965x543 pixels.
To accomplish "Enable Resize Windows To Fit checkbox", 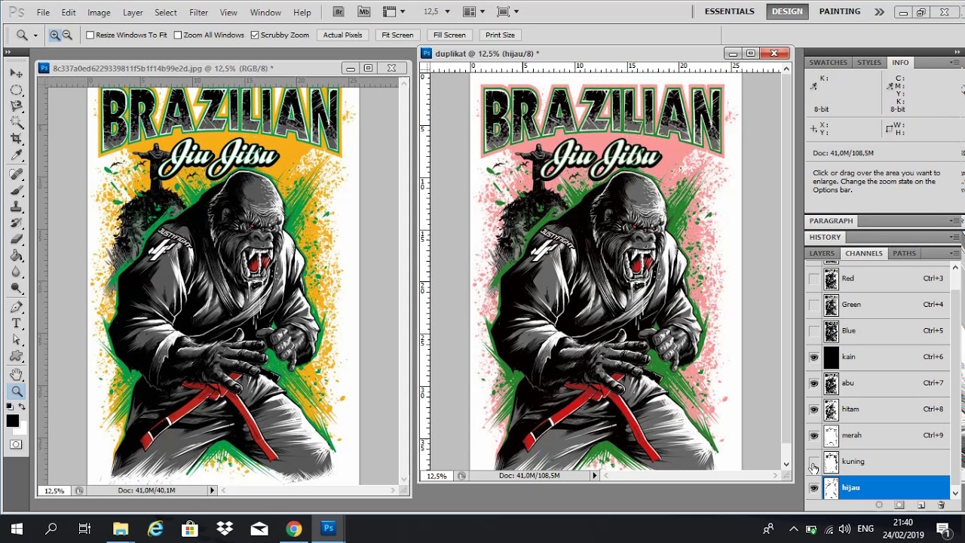I will (90, 35).
